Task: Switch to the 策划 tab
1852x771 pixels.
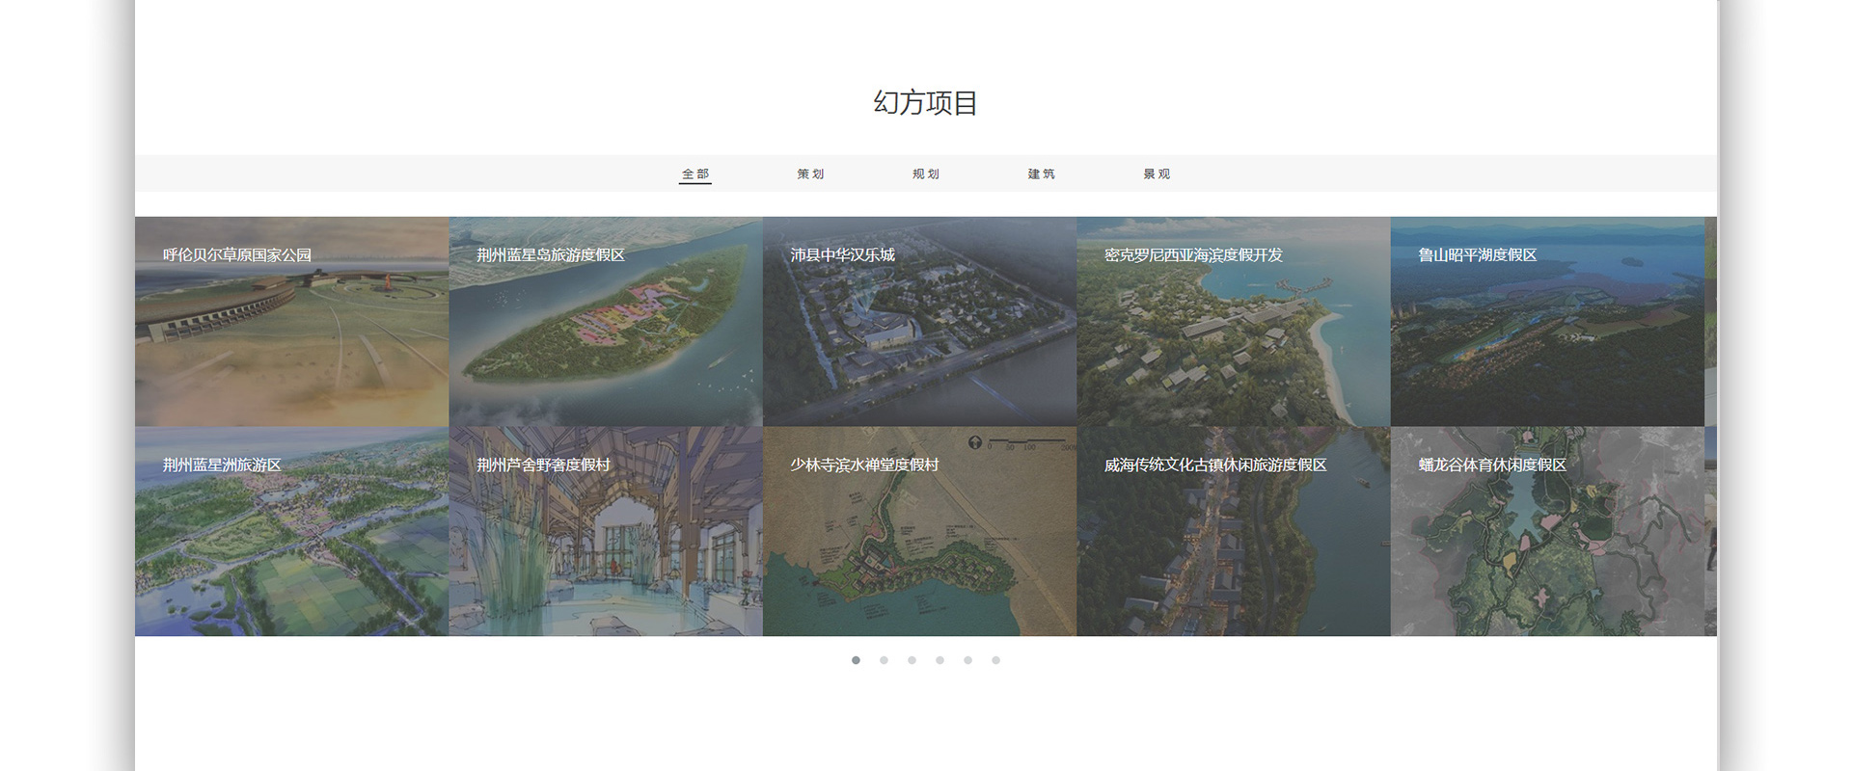Action: pos(810,174)
